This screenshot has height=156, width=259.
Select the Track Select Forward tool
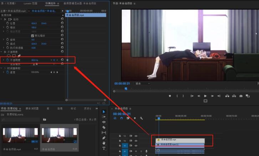104,117
